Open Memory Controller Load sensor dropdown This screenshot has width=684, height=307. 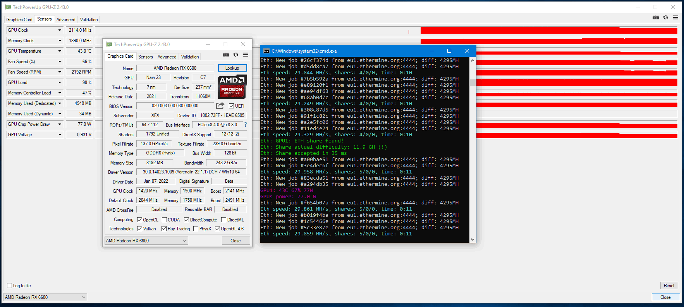(x=60, y=93)
